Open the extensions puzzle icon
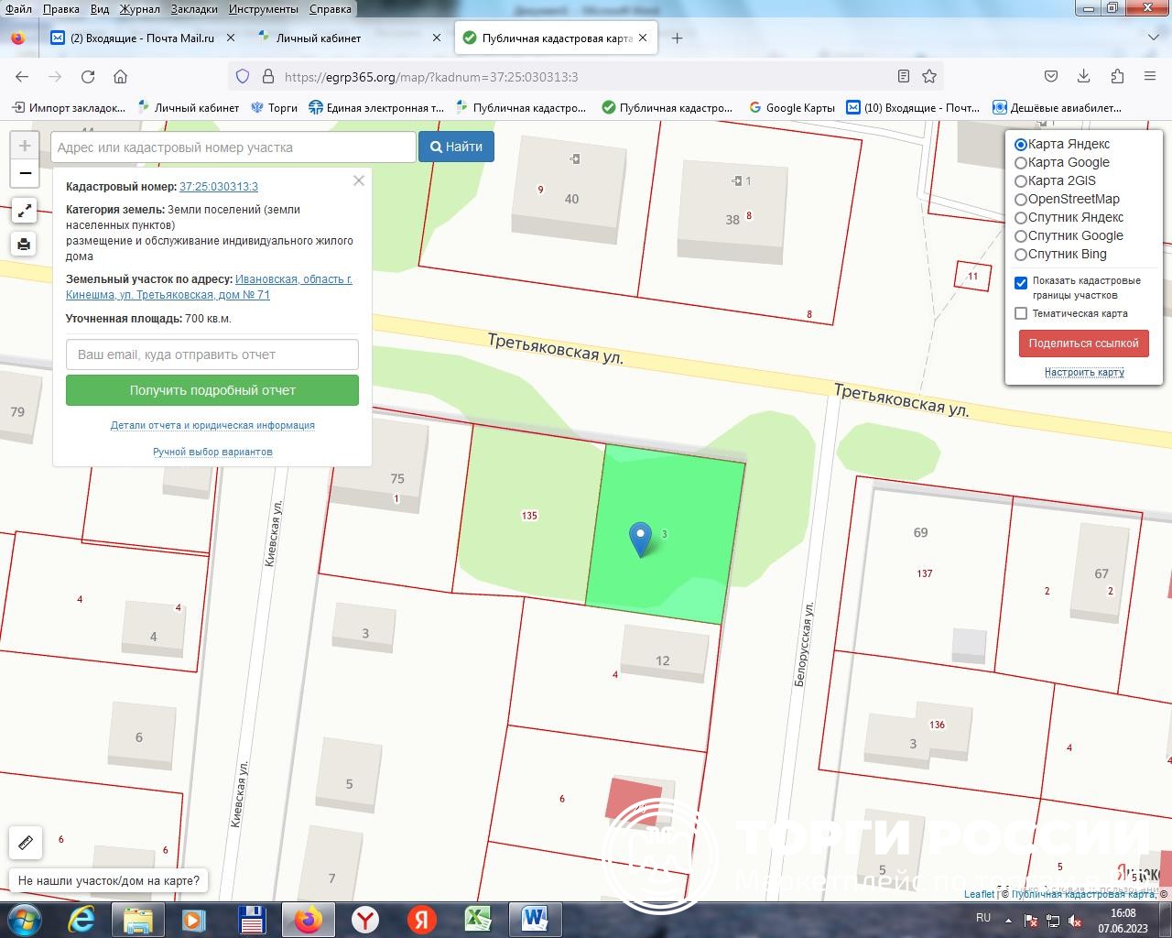Image resolution: width=1172 pixels, height=938 pixels. (1117, 76)
